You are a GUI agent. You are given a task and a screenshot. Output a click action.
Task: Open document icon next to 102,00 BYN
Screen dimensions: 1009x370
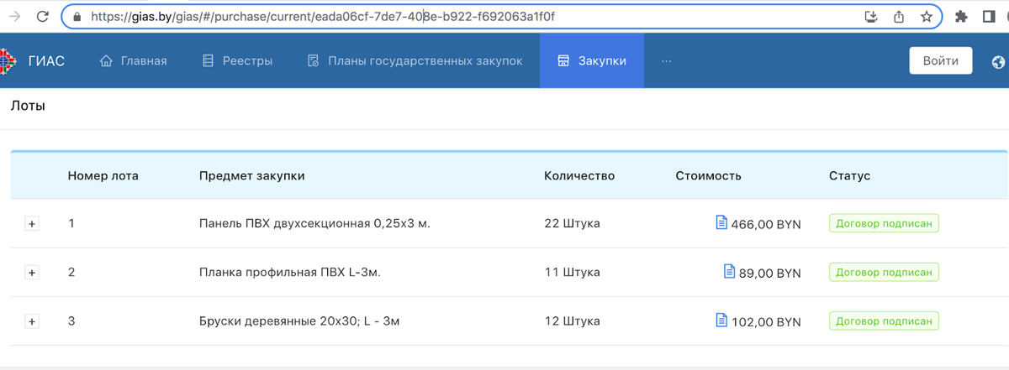click(x=721, y=320)
